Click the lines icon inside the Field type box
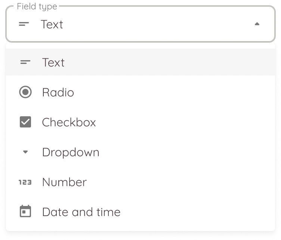The width and height of the screenshot is (281, 240). [x=24, y=24]
